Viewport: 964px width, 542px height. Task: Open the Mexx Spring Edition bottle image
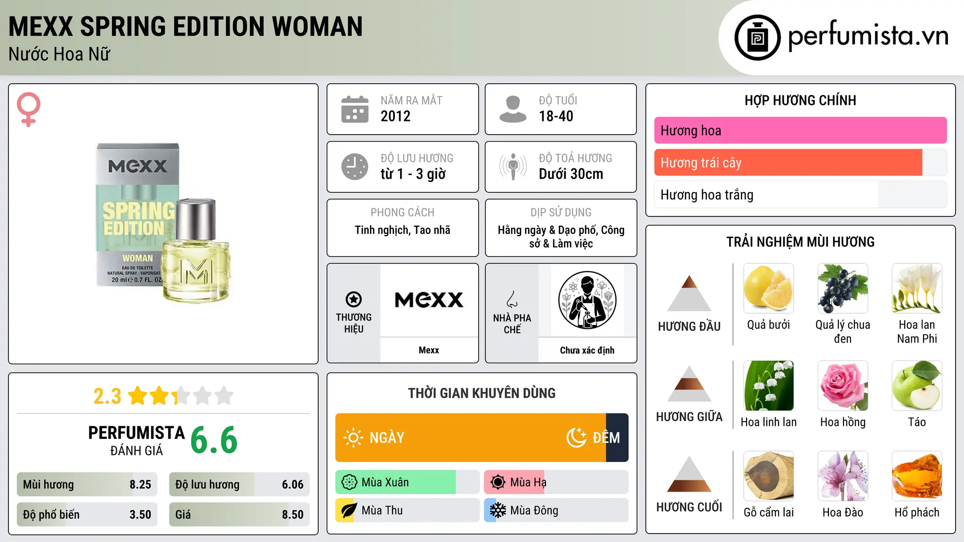(163, 223)
